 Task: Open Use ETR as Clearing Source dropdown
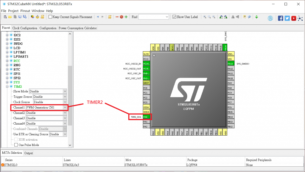click(58, 134)
